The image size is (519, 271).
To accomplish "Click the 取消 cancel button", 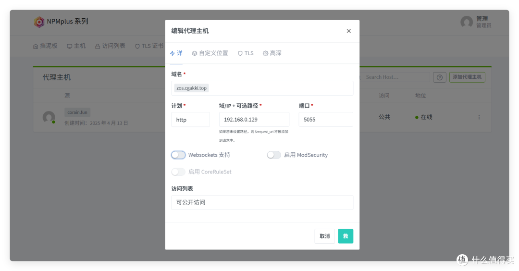I will coord(324,236).
